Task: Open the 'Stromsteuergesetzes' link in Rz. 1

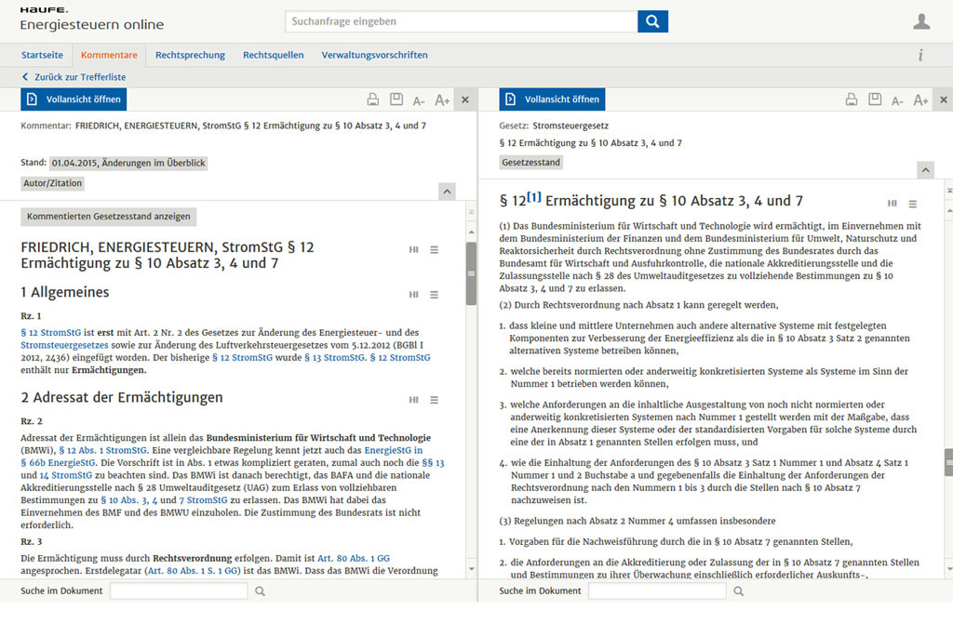Action: pos(64,345)
